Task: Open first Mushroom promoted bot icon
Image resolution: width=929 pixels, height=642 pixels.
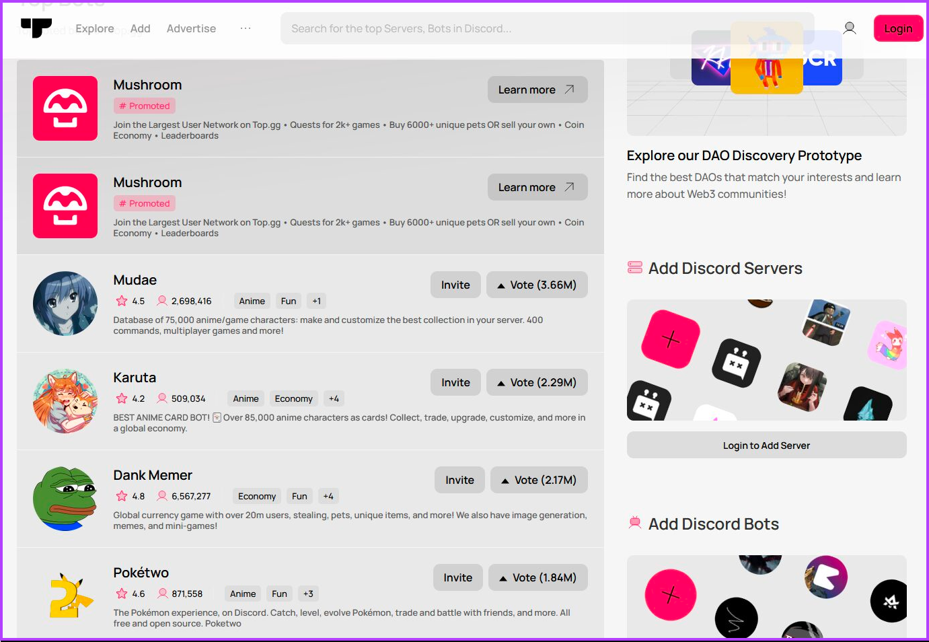Action: coord(65,108)
